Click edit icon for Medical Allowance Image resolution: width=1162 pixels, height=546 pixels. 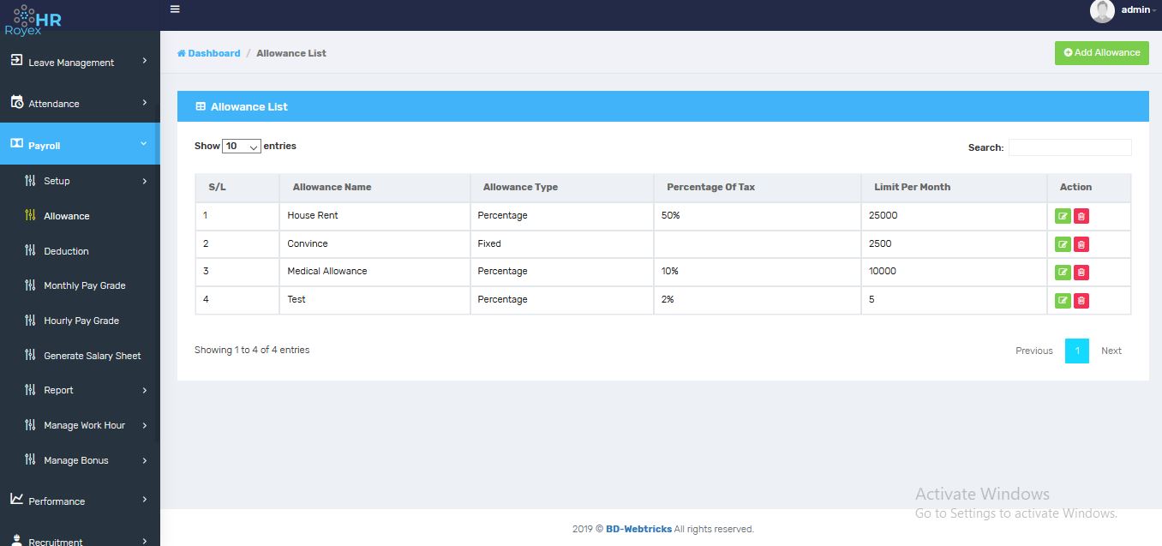(x=1063, y=273)
